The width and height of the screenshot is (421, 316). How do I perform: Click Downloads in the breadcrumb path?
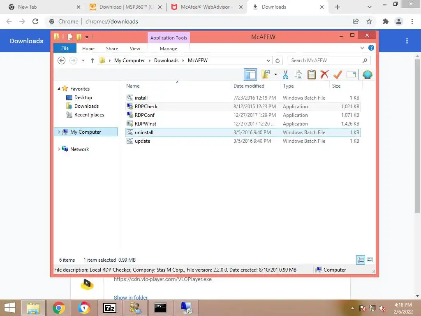click(x=166, y=60)
